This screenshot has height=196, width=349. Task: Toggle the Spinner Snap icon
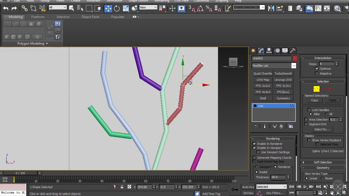[x=218, y=8]
